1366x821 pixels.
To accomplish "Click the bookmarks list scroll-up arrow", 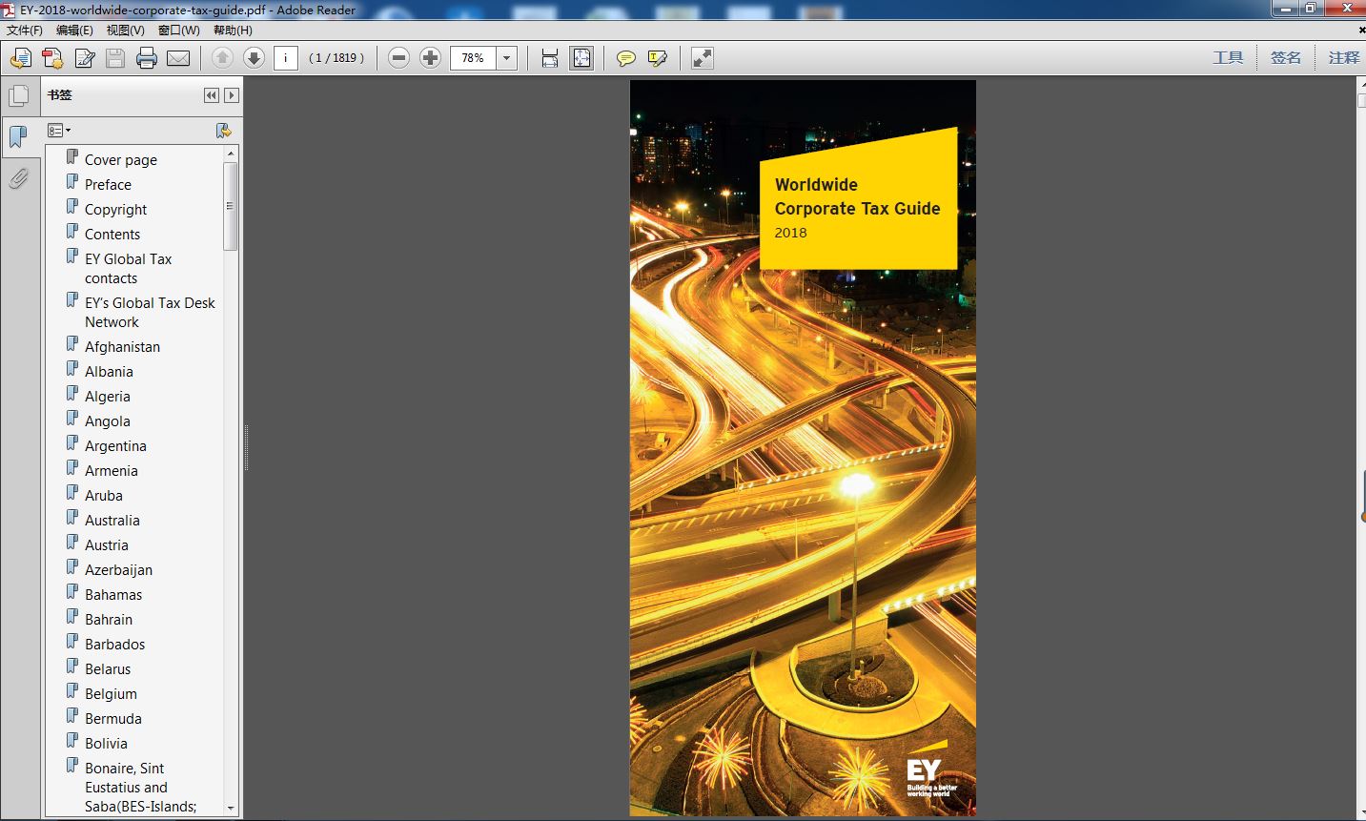I will 230,154.
